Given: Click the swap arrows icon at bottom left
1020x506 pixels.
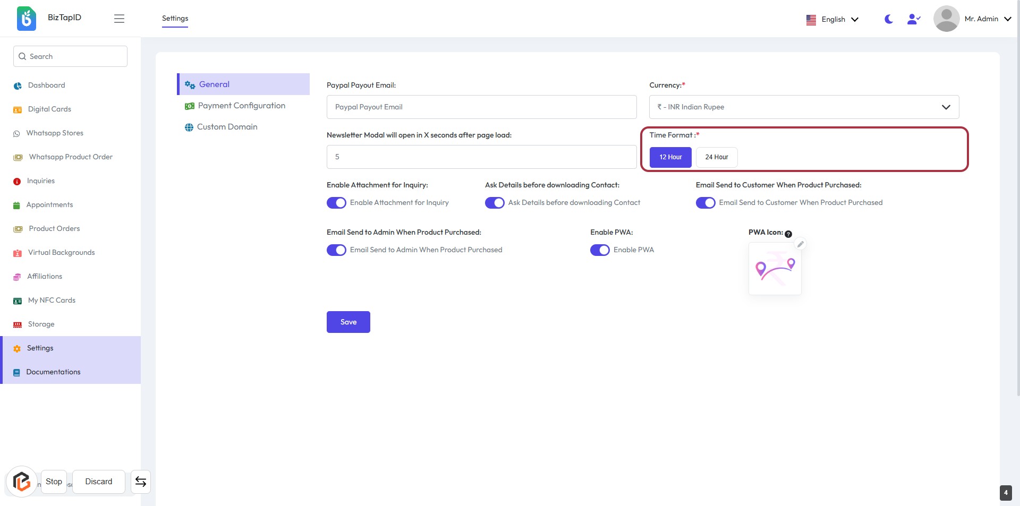Looking at the screenshot, I should (141, 482).
